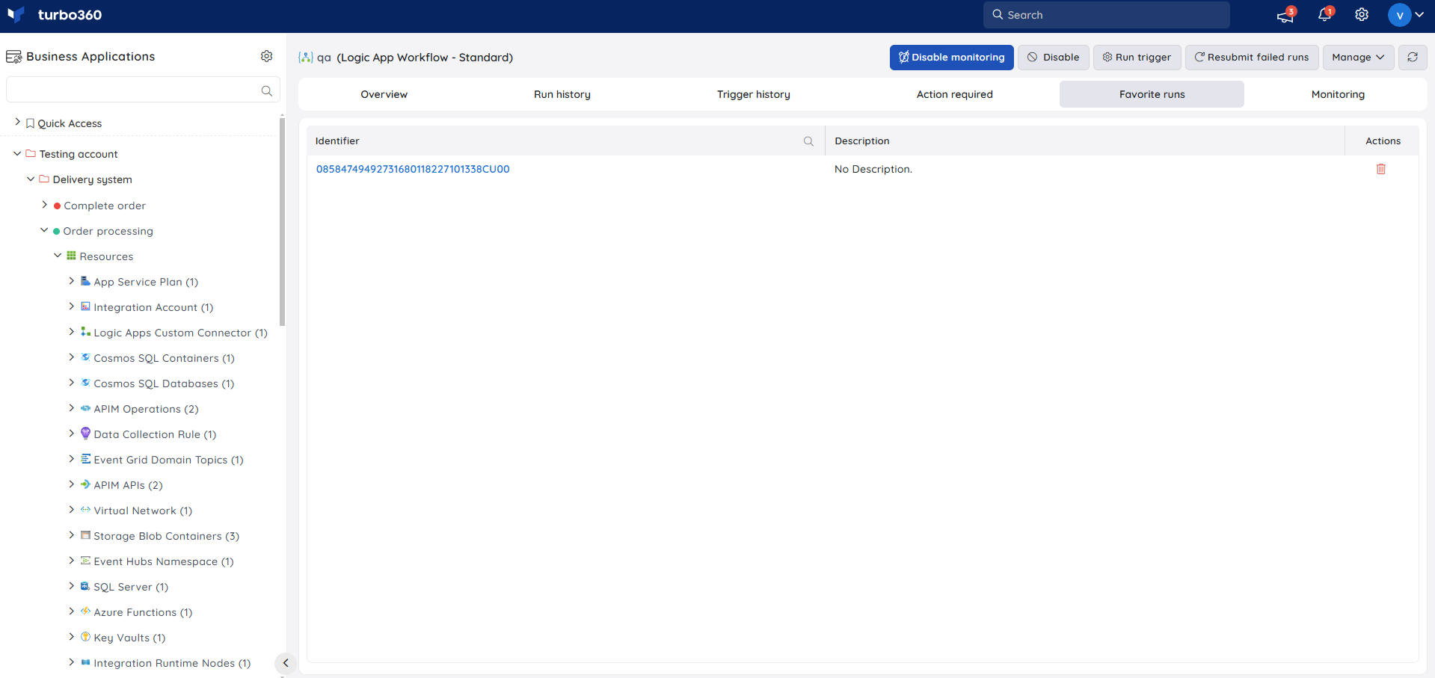The image size is (1435, 678).
Task: Click the APIM APIs icon
Action: pos(85,484)
